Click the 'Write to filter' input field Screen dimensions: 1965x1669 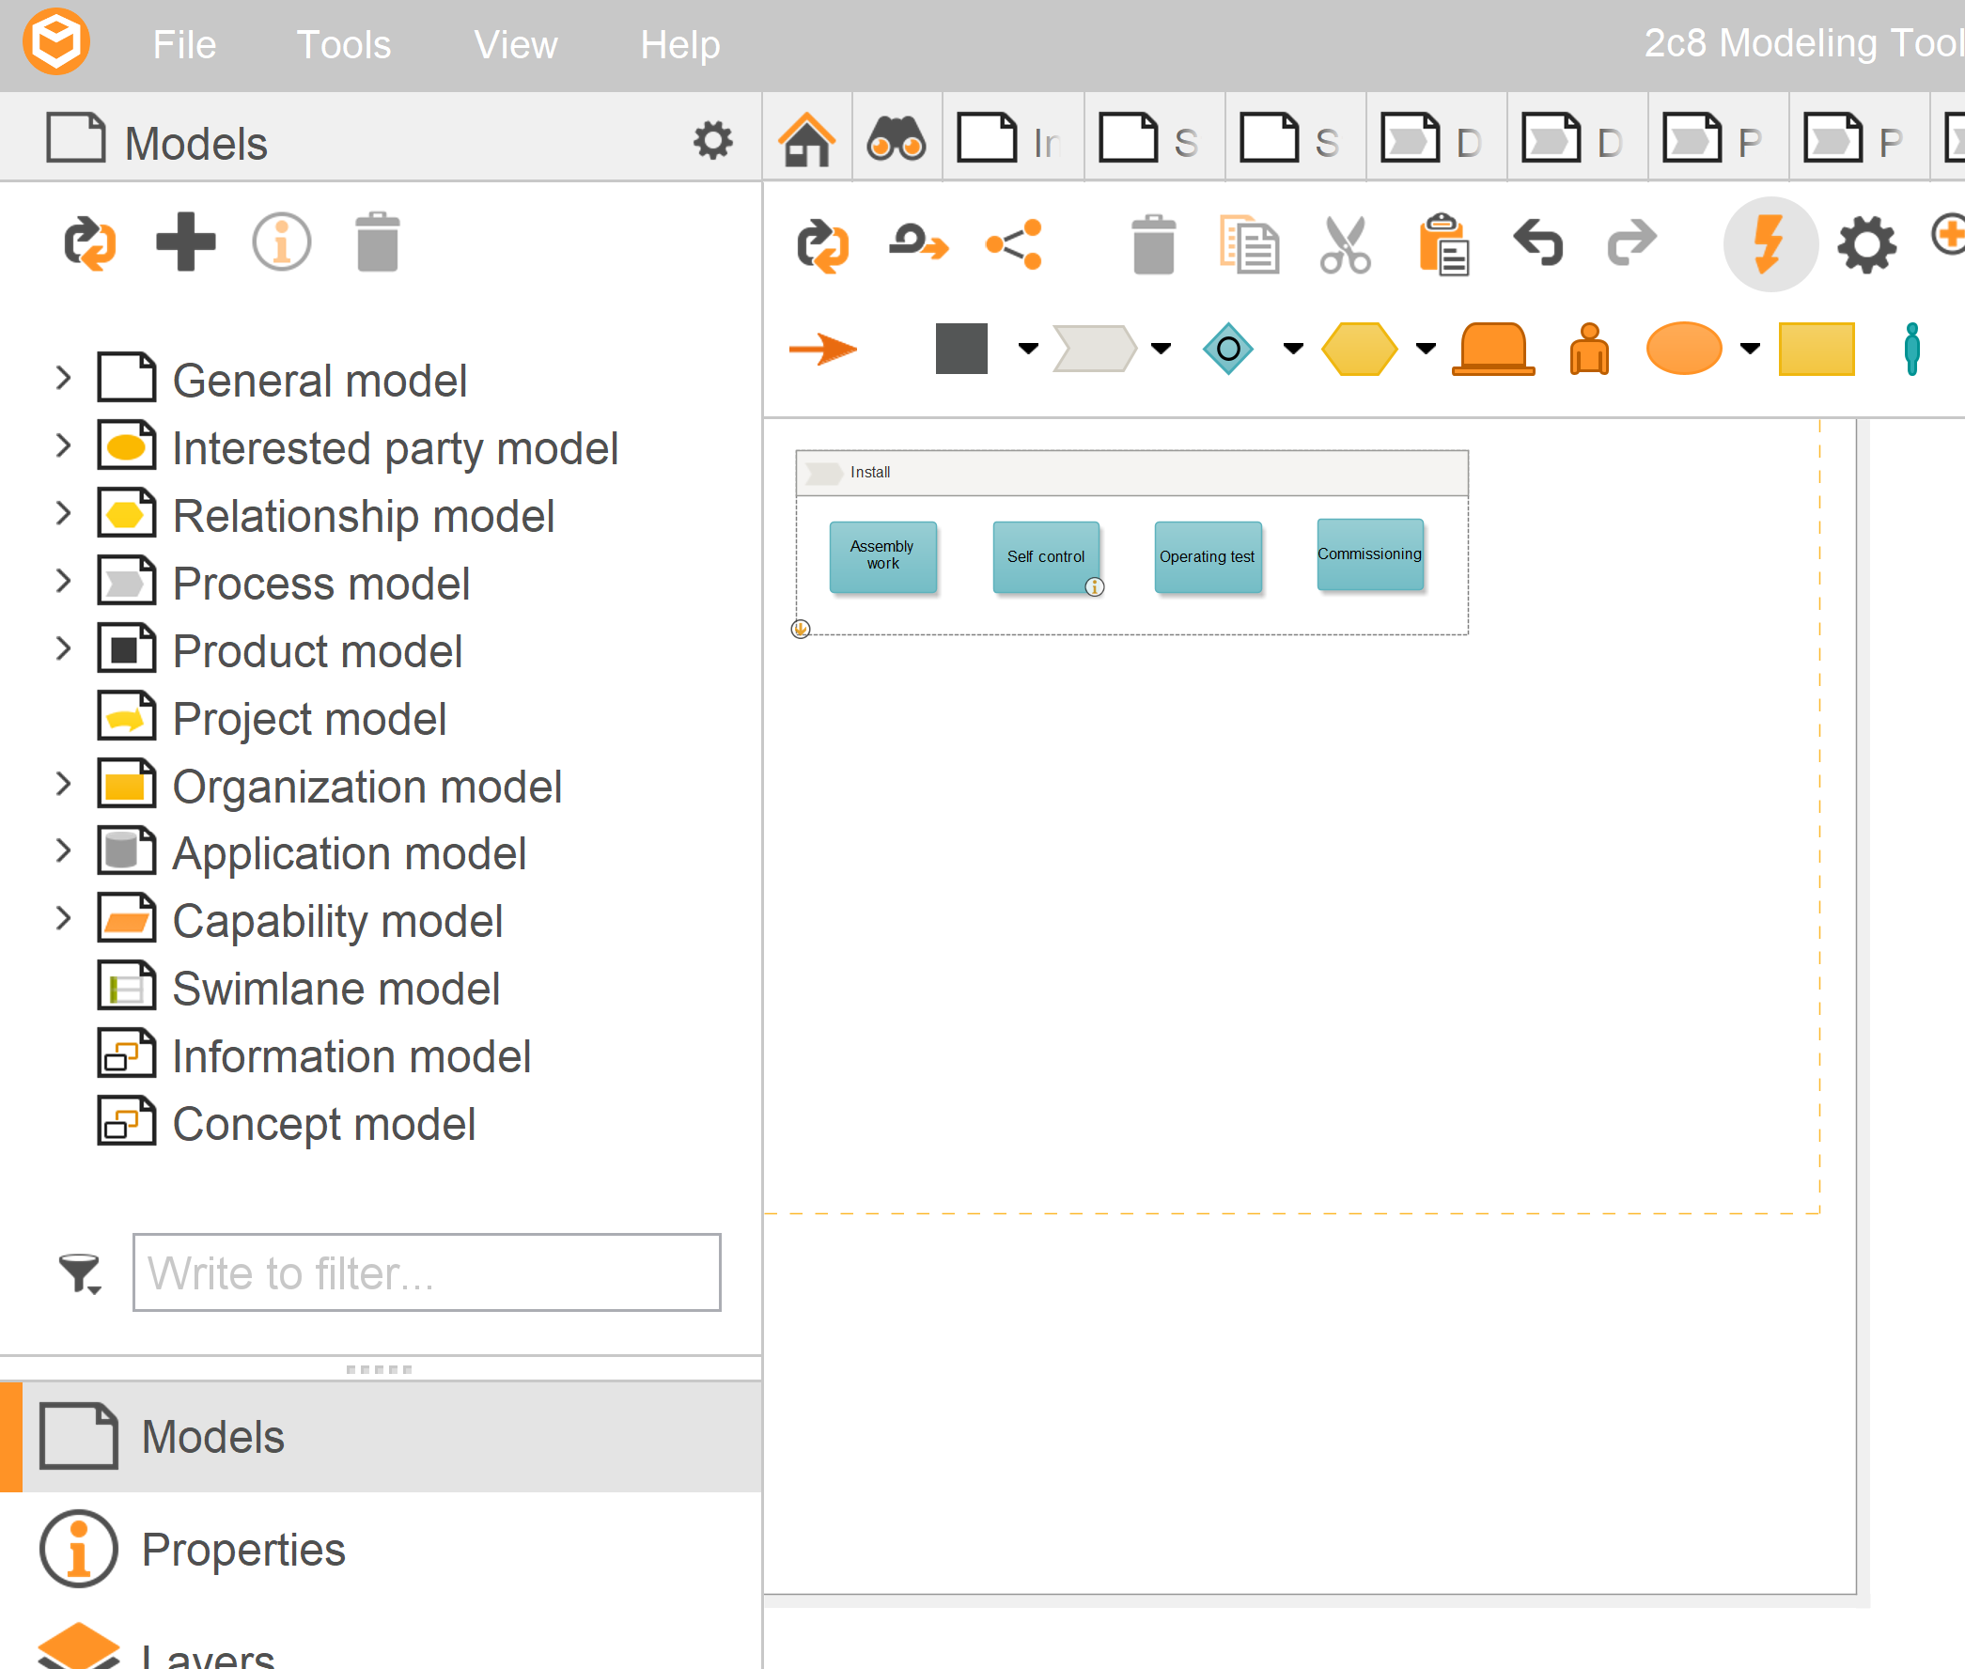(x=427, y=1272)
